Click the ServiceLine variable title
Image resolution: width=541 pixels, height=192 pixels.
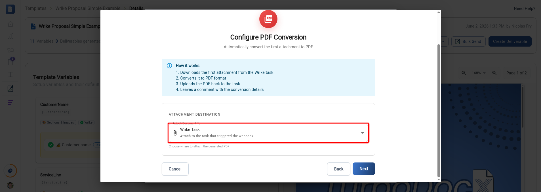50,175
